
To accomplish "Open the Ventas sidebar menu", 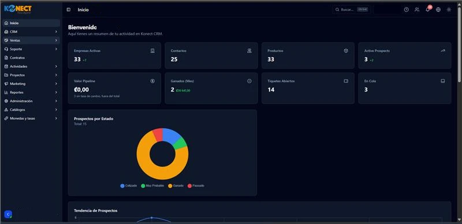I will tap(31, 40).
